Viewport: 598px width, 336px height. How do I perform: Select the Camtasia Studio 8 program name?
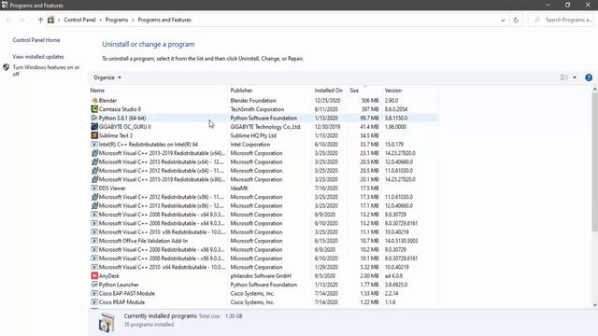(x=120, y=109)
